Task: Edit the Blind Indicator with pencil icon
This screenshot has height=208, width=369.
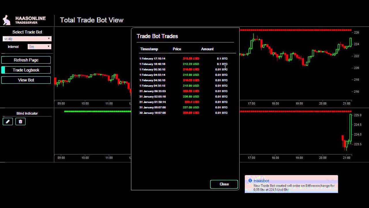Action: click(x=8, y=122)
